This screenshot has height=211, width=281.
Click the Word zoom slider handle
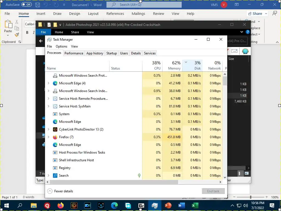click(251, 197)
